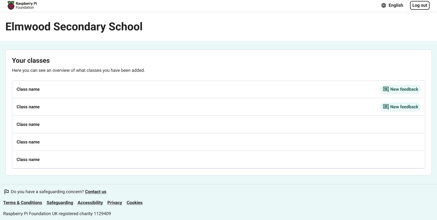This screenshot has height=220, width=437.
Task: Select the second Class name row
Action: 28,107
